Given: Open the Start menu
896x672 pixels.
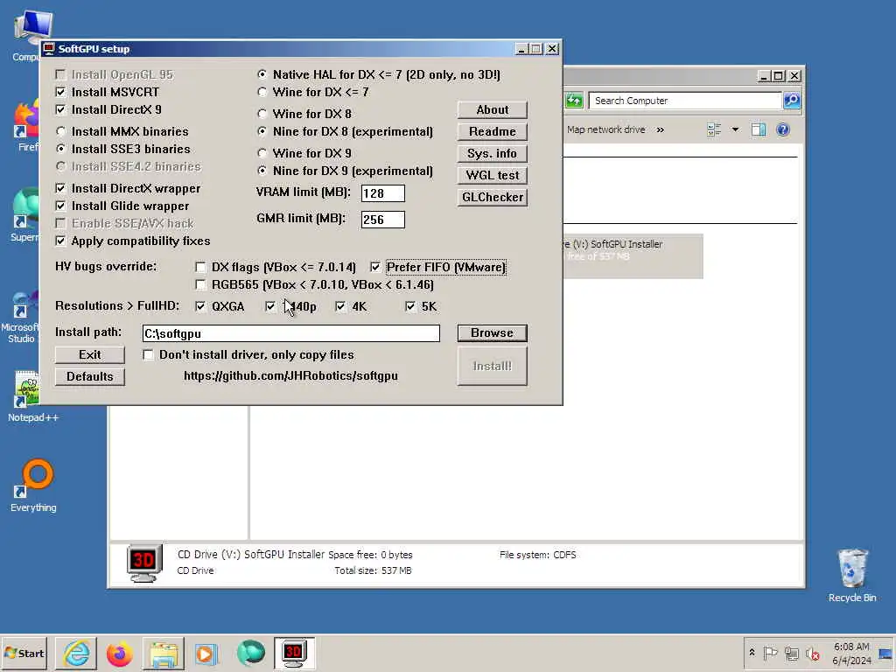Looking at the screenshot, I should tap(24, 654).
